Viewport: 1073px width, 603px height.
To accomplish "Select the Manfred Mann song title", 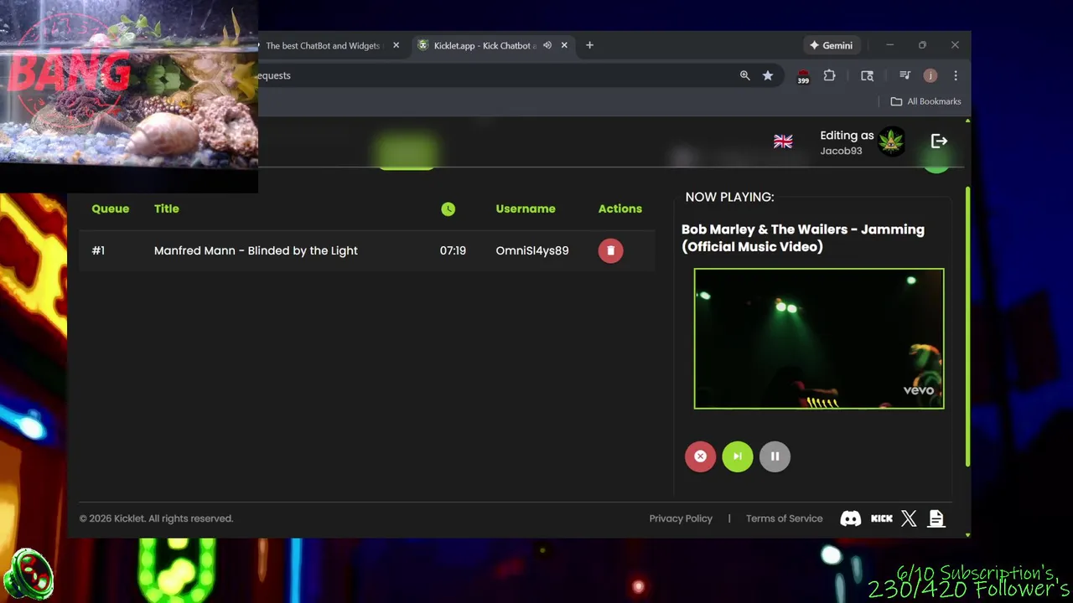I will [256, 250].
